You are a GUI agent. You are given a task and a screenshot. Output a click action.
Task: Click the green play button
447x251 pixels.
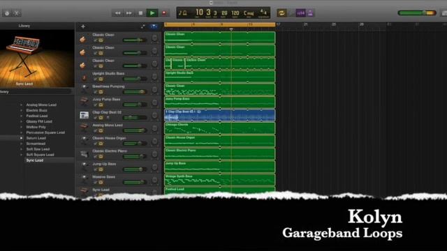click(152, 13)
